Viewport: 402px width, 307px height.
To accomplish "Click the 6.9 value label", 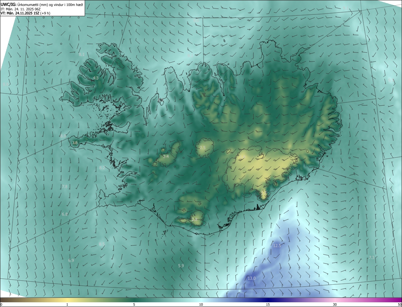I will (x=71, y=261).
